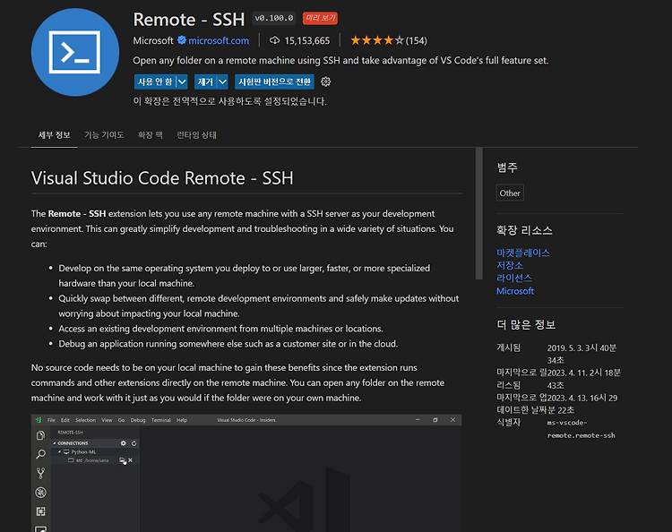The image size is (672, 532).
Task: Click the Search magnifier icon in the README screenshot
Action: point(40,454)
